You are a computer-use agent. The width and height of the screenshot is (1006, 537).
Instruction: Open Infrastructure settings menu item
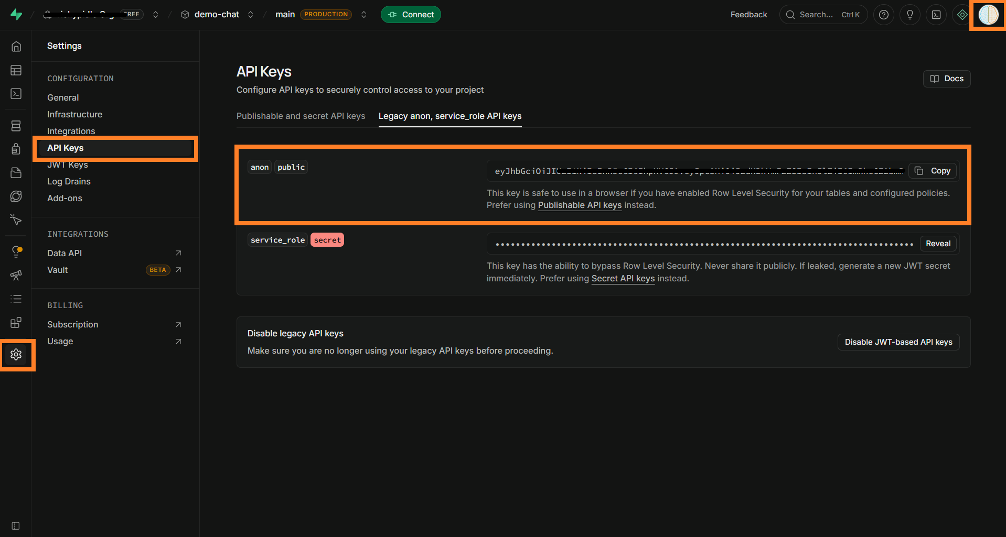[x=75, y=114]
